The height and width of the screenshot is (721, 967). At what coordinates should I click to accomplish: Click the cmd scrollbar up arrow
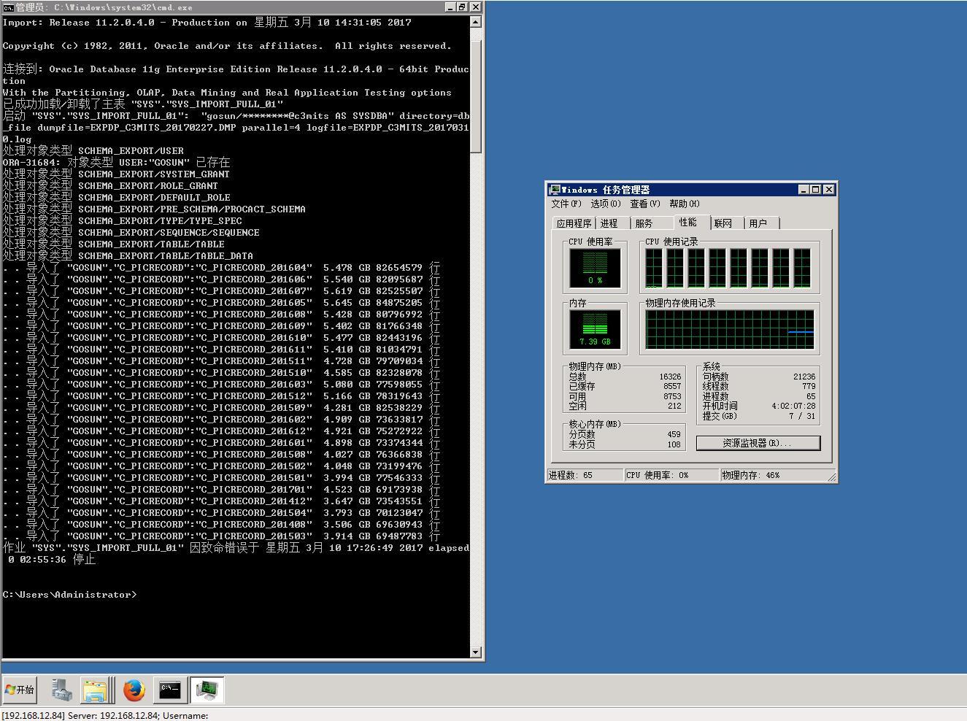click(x=476, y=21)
